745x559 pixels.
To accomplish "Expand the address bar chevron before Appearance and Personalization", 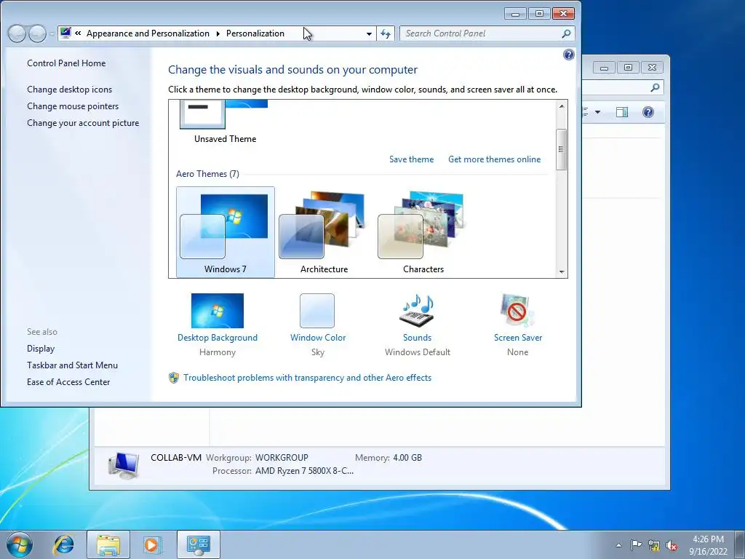I will tap(78, 33).
